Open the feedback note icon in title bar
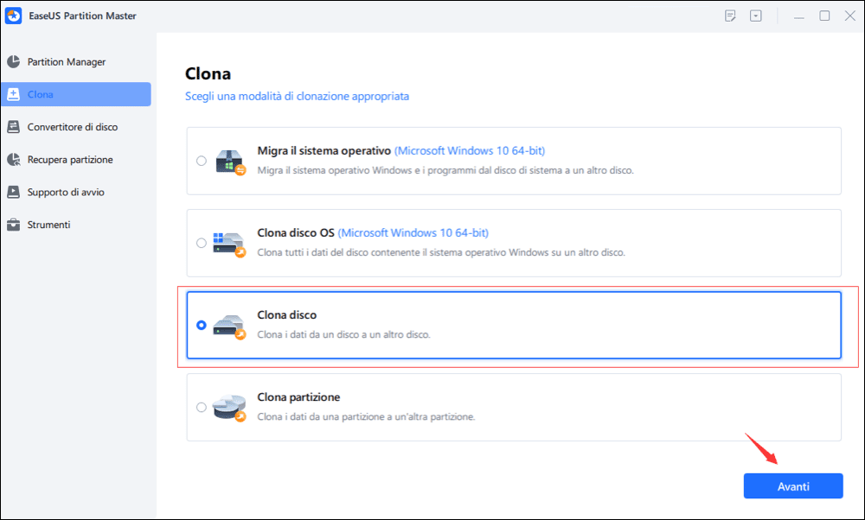The height and width of the screenshot is (520, 865). 730,16
